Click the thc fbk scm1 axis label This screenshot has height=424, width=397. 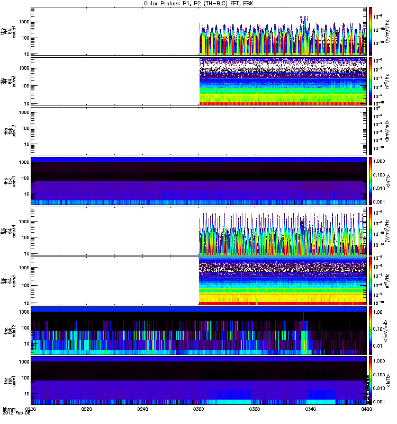[10, 381]
